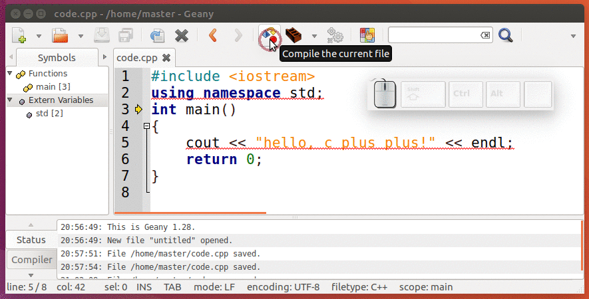The image size is (589, 299).
Task: Select the code.cpp document tab
Action: 136,58
